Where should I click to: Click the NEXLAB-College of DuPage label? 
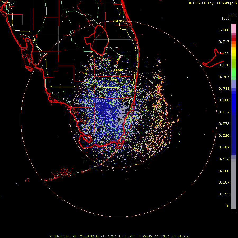tap(211, 3)
